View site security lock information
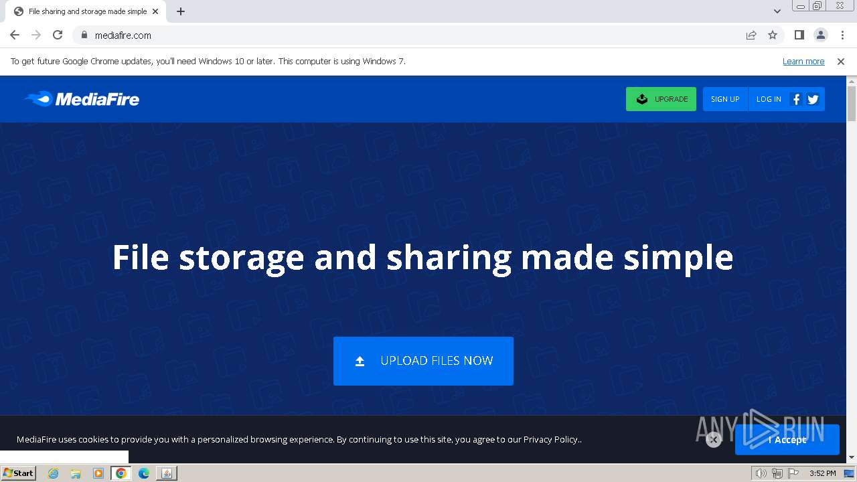The image size is (857, 482). pyautogui.click(x=84, y=35)
